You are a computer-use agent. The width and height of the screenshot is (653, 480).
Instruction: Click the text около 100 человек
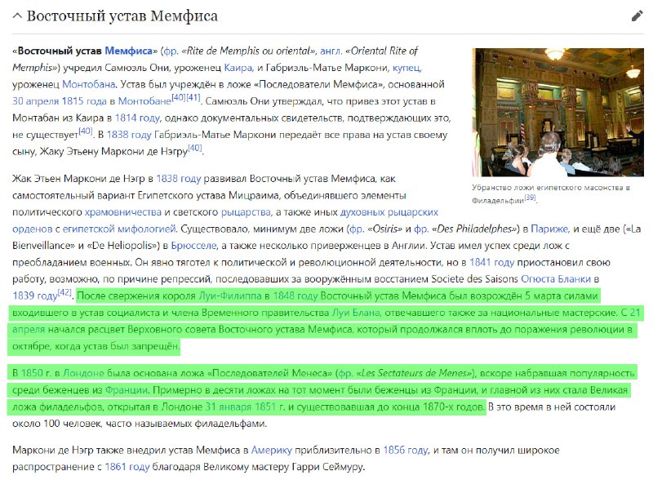click(57, 424)
